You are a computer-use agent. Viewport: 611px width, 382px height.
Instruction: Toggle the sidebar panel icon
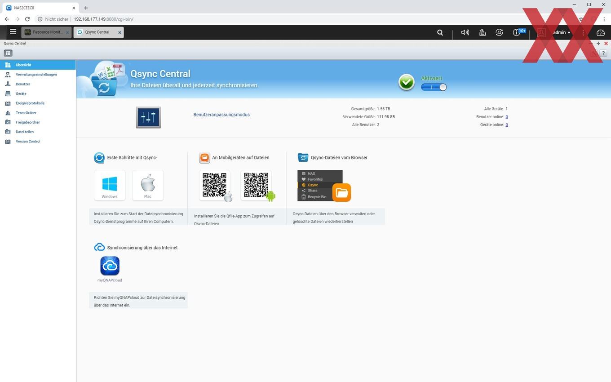click(x=8, y=53)
